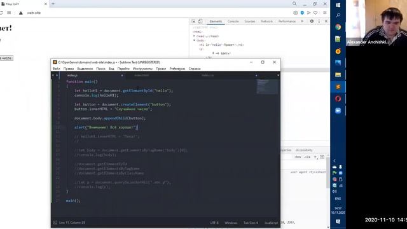Open Поиск menu in Sublime Text
Screen dimensions: 407x229
click(x=100, y=69)
